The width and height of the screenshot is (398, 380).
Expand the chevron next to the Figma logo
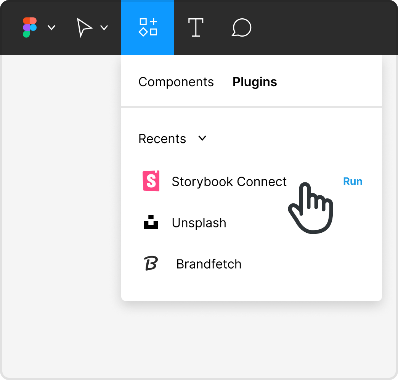[52, 28]
